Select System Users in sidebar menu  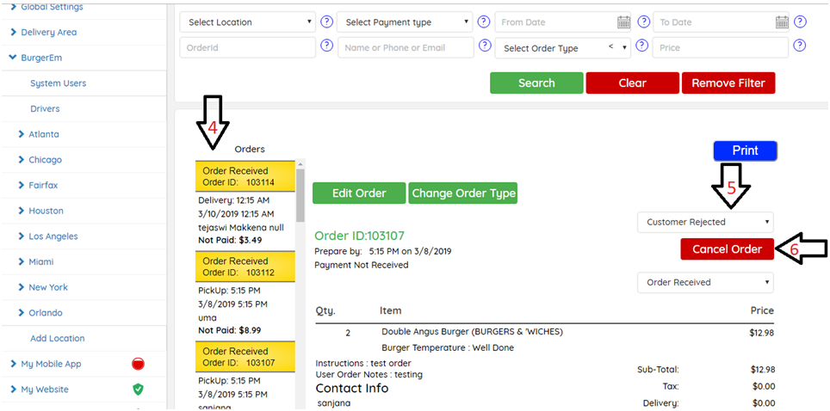58,83
